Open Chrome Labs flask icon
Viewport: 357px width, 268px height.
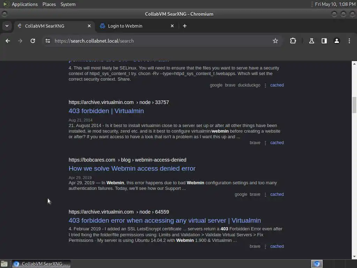point(311,41)
